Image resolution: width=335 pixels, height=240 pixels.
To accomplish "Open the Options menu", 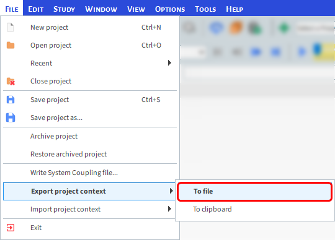I will tap(170, 9).
